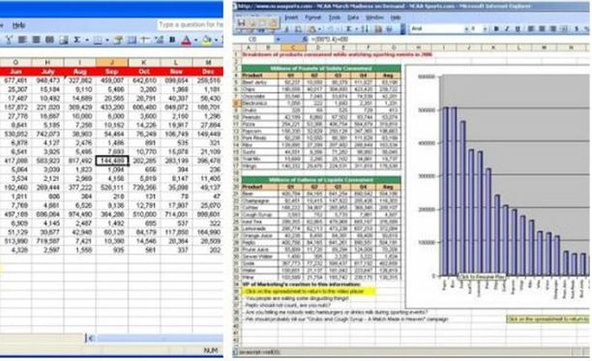Click the red Font Color A swatch
592x361 pixels.
(x=186, y=40)
